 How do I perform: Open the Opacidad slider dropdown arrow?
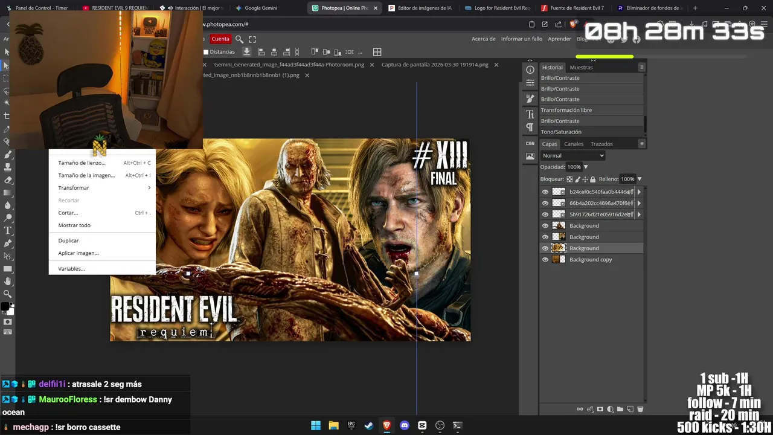[x=585, y=167]
